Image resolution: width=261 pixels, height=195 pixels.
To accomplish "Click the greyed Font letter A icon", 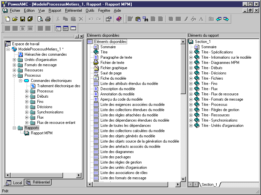I will pyautogui.click(x=201, y=19).
